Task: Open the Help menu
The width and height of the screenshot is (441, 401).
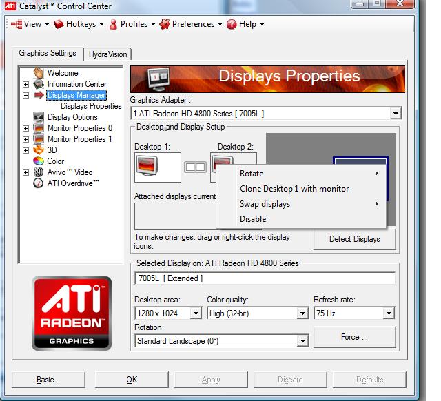Action: (x=245, y=24)
